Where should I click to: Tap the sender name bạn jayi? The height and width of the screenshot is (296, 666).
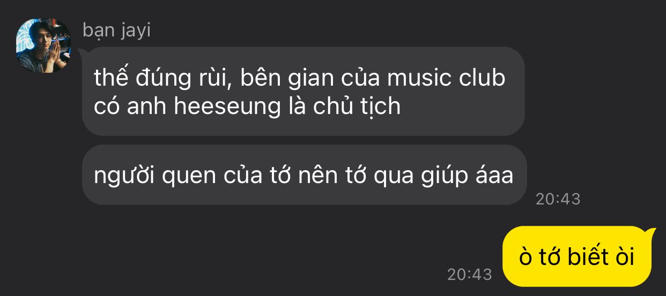tap(116, 31)
